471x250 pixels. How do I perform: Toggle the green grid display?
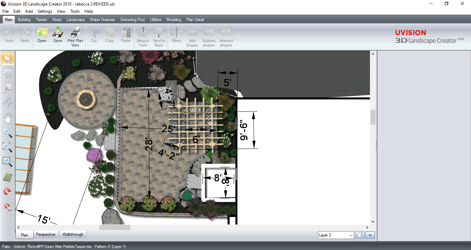[8, 178]
